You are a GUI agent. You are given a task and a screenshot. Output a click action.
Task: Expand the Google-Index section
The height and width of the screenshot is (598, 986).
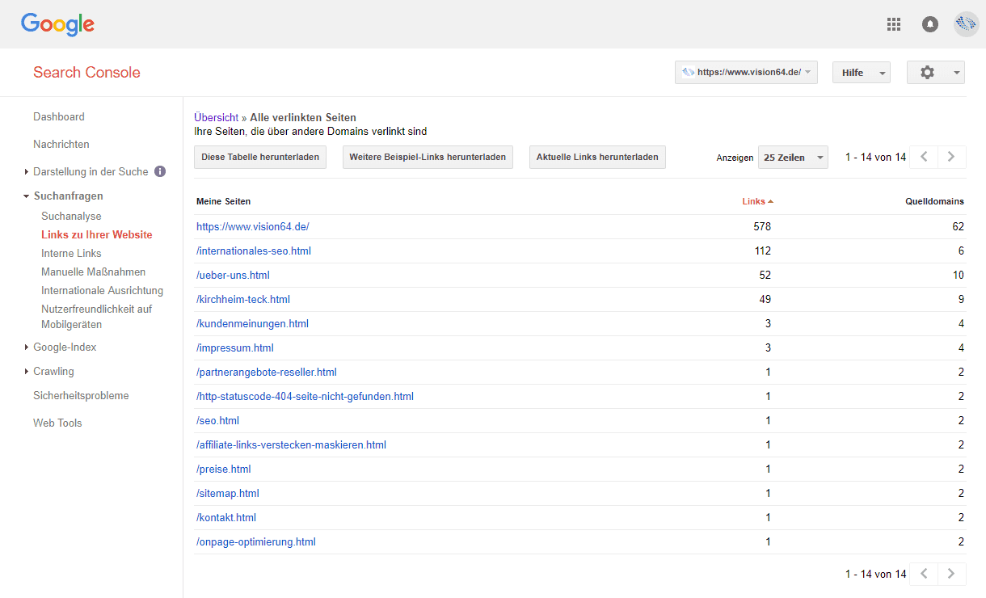(x=27, y=347)
